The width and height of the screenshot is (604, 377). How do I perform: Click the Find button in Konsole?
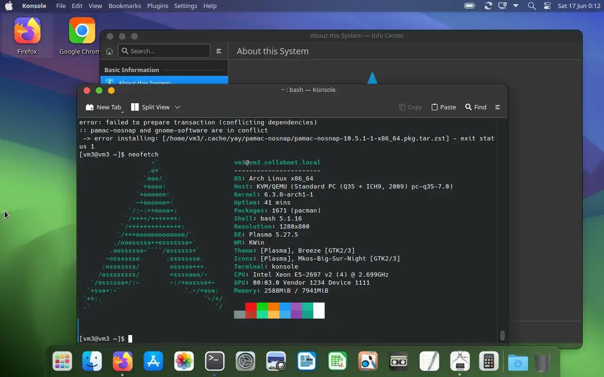[x=476, y=107]
